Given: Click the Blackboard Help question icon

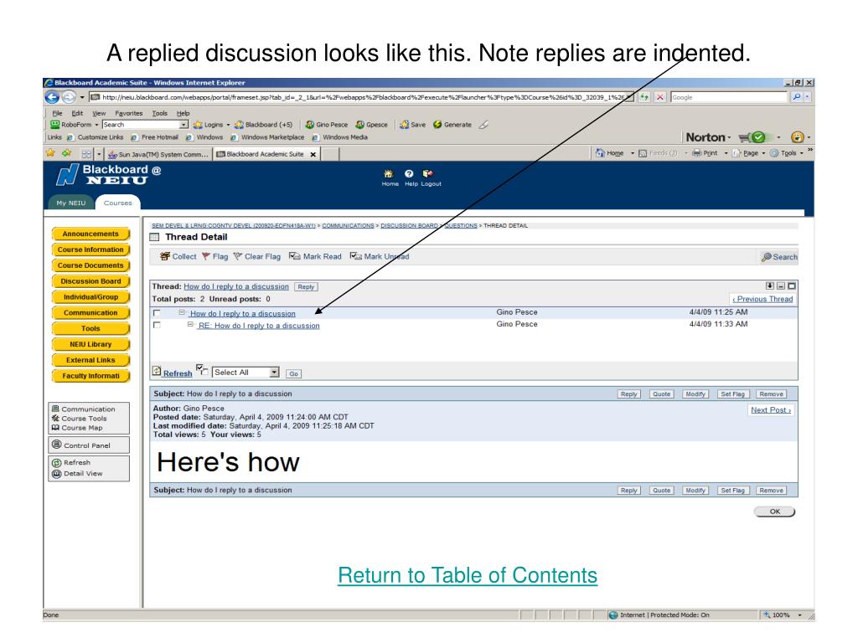Looking at the screenshot, I should [409, 173].
